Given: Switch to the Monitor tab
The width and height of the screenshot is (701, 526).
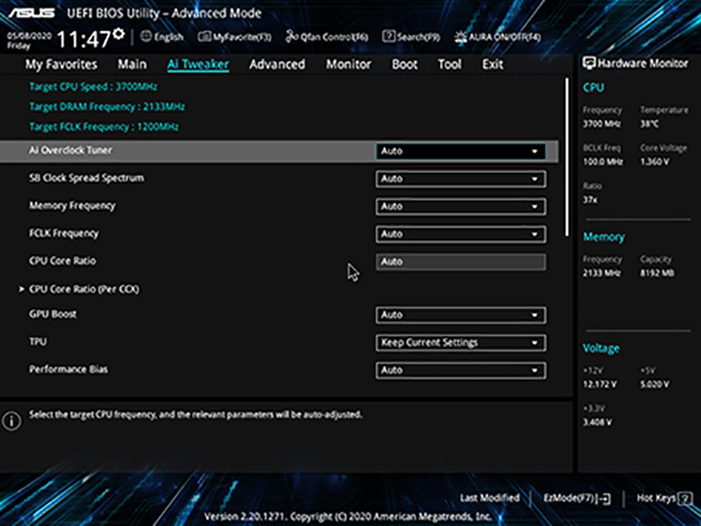Looking at the screenshot, I should 348,64.
